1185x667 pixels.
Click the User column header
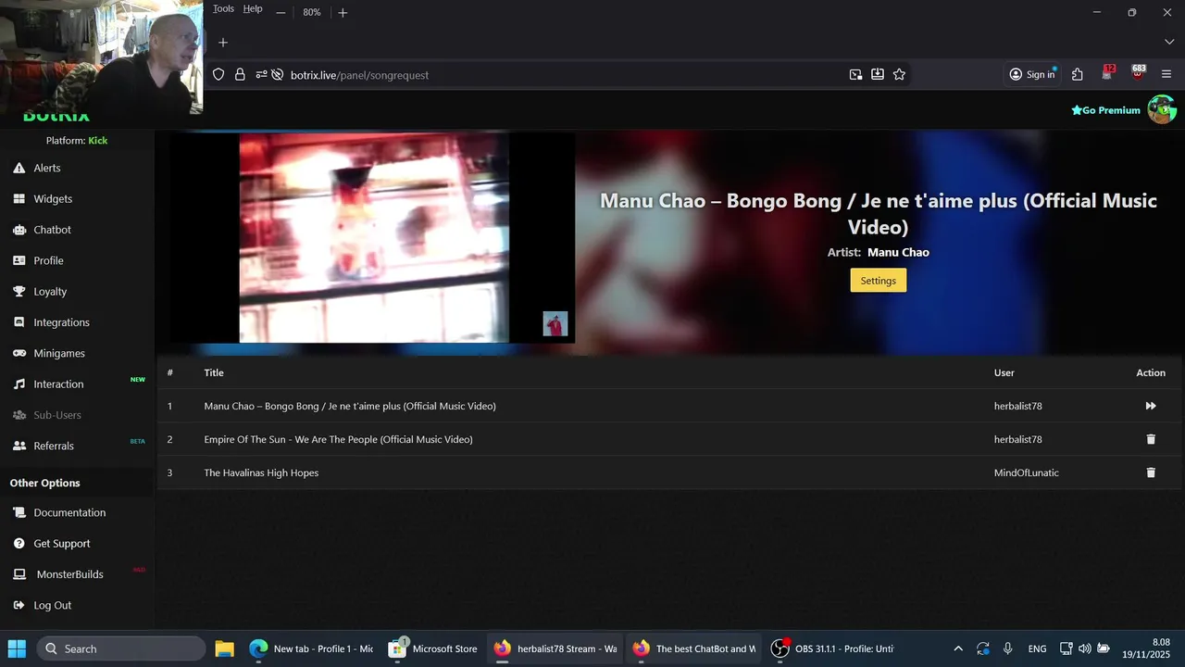pyautogui.click(x=1004, y=372)
